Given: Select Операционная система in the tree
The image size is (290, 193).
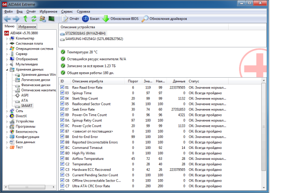Looking at the screenshot, I should [x=35, y=48].
